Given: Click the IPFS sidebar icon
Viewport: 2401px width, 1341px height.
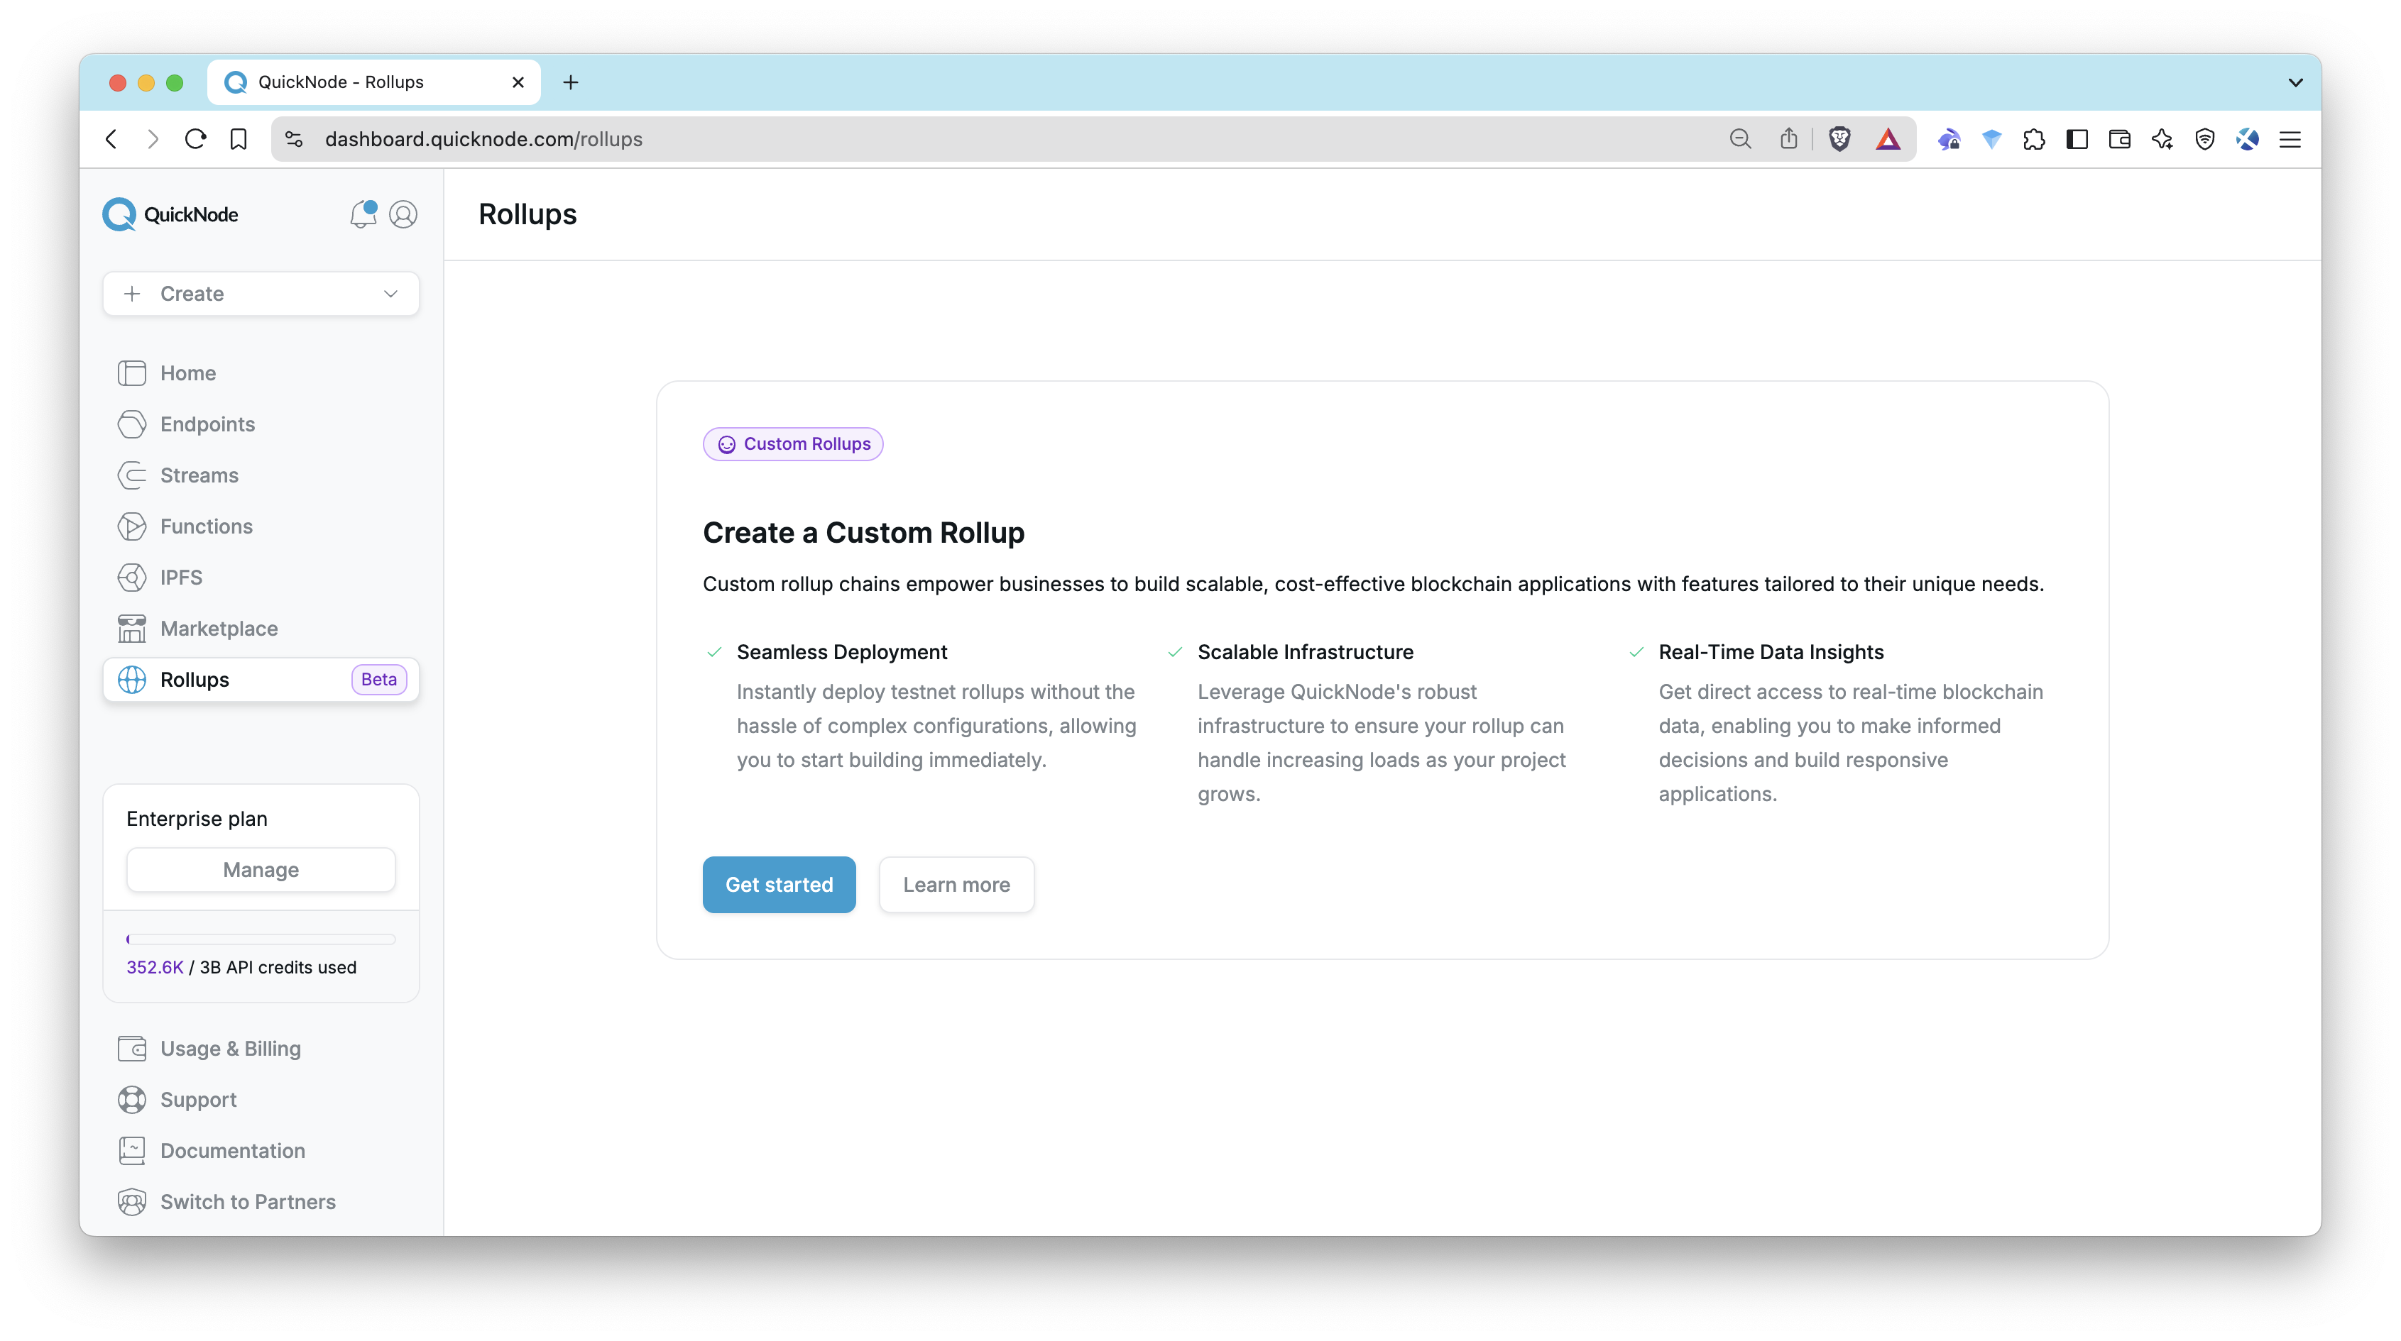Looking at the screenshot, I should 131,578.
